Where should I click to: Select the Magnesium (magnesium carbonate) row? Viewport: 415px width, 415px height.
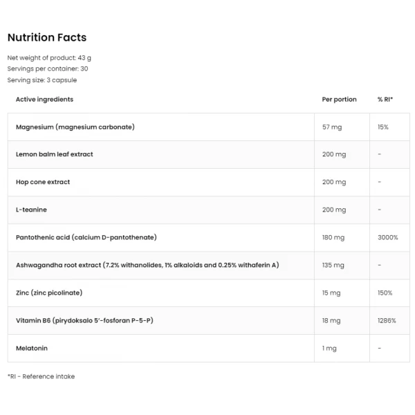point(209,127)
